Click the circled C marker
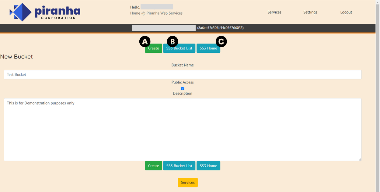The image size is (380, 192). coord(221,41)
